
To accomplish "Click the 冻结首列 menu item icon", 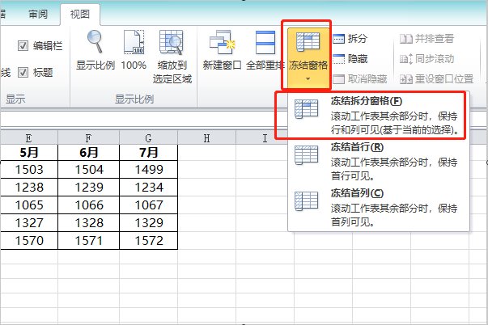I will [306, 201].
